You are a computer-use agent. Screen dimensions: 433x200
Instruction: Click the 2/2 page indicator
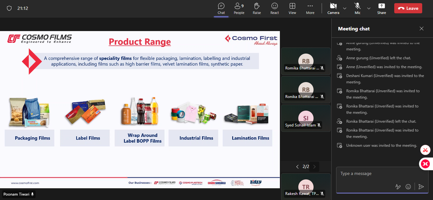(x=306, y=166)
